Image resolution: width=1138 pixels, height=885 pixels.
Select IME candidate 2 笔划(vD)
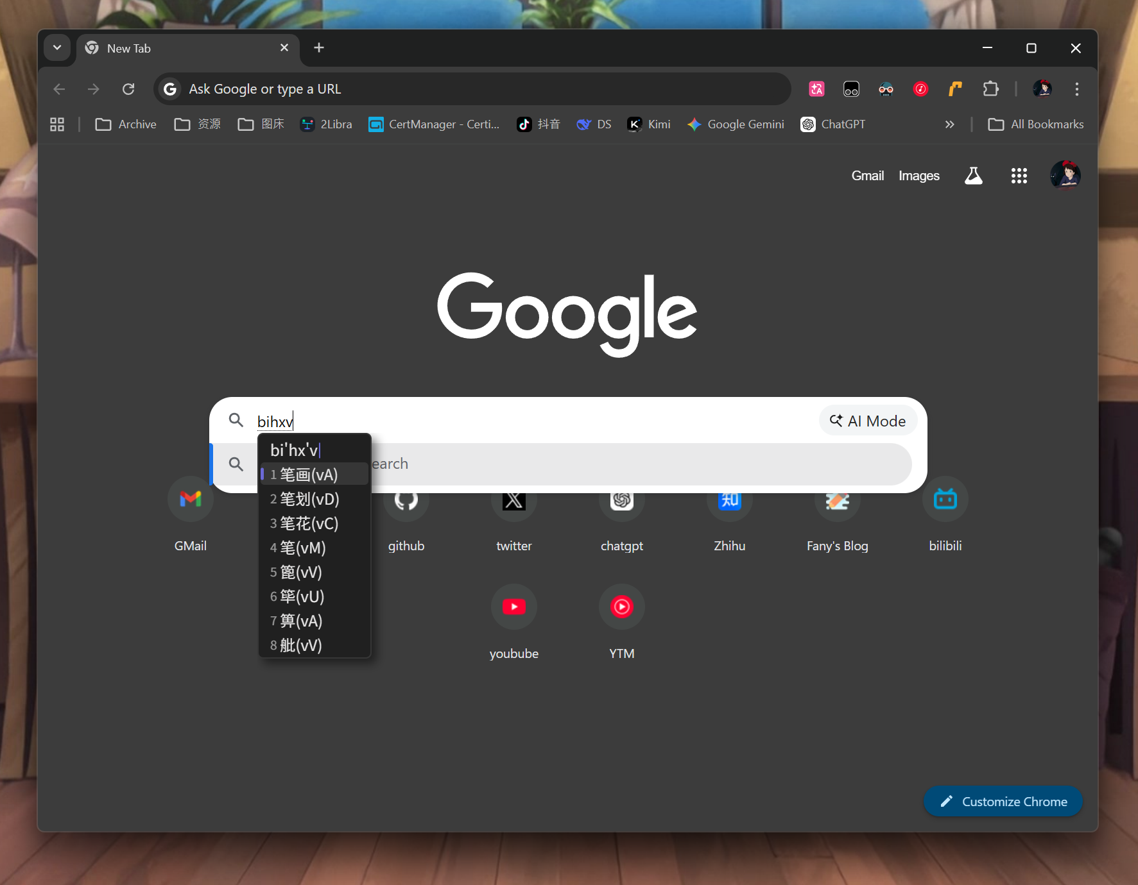click(x=315, y=499)
